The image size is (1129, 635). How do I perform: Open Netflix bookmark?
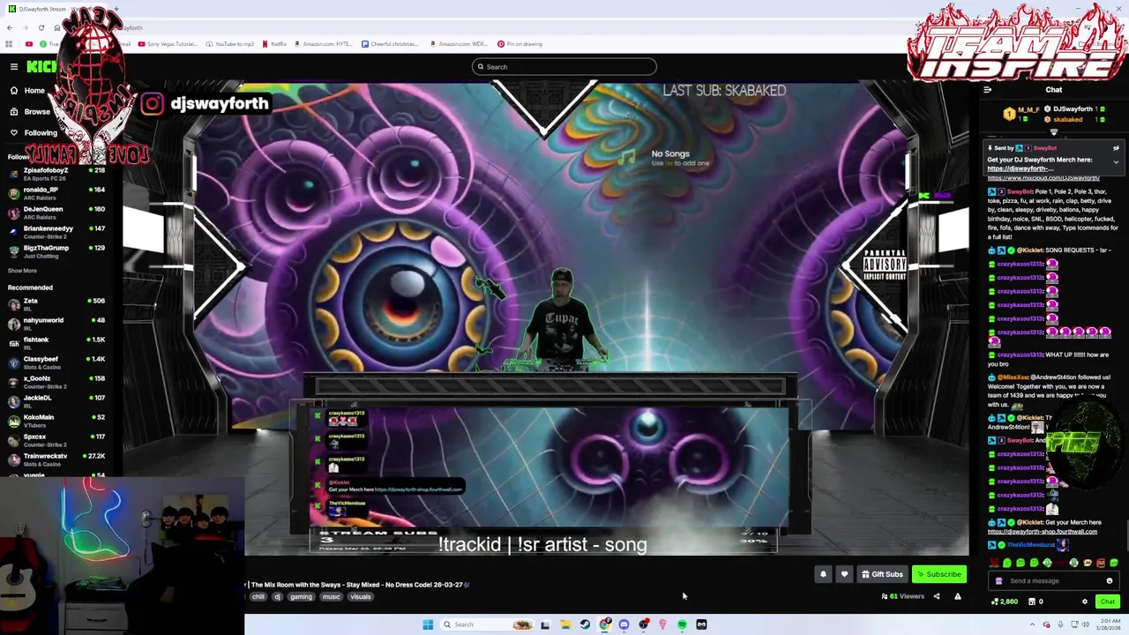[273, 44]
